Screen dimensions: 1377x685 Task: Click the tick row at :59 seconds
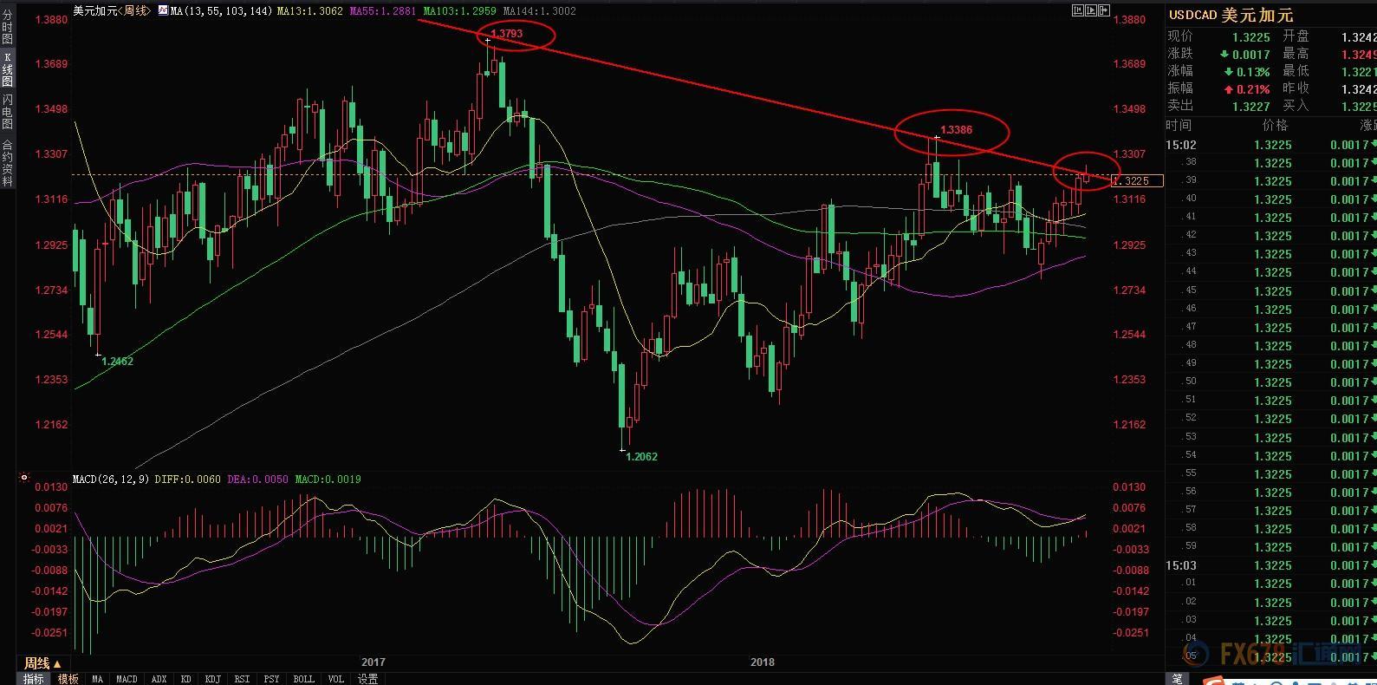(1271, 547)
